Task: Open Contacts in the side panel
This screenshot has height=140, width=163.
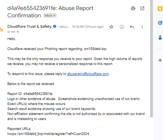Action: (x=160, y=37)
